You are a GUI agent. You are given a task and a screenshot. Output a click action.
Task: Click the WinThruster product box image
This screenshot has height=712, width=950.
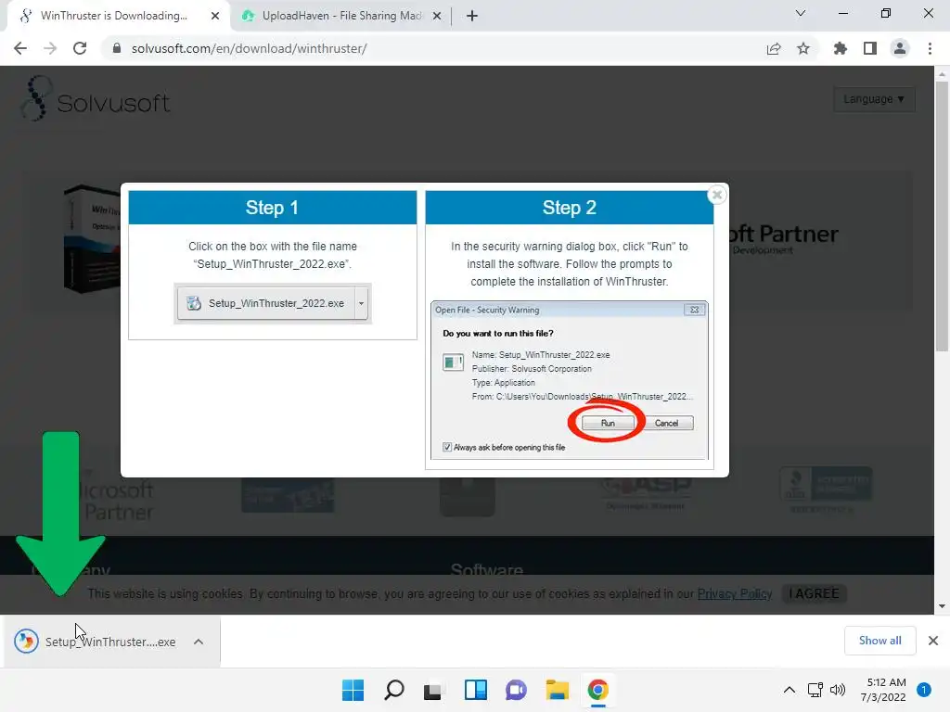coord(92,238)
